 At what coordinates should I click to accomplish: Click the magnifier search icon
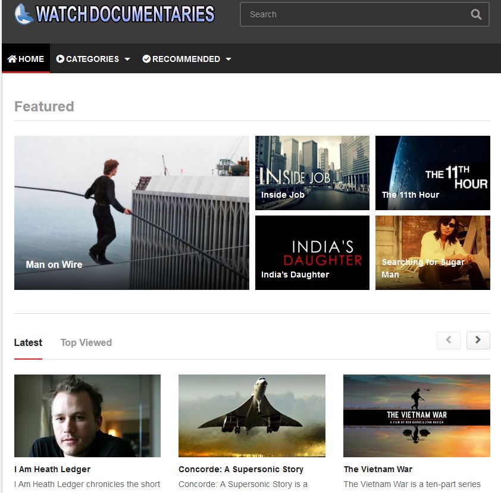pyautogui.click(x=476, y=14)
